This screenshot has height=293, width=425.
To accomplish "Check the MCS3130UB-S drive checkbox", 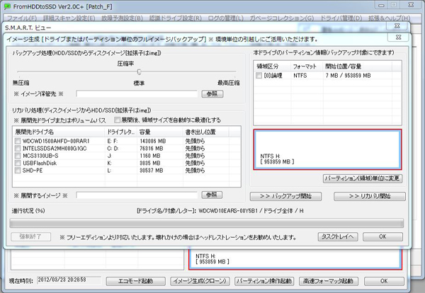I will [x=18, y=156].
